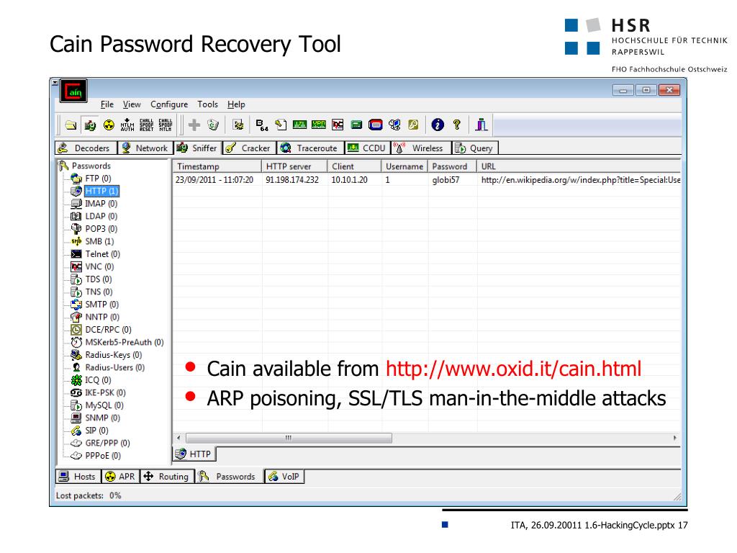Open the Help menu

click(x=236, y=104)
